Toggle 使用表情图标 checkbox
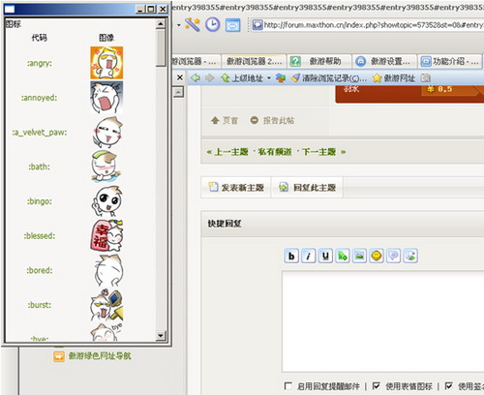484x395 pixels. [x=377, y=385]
